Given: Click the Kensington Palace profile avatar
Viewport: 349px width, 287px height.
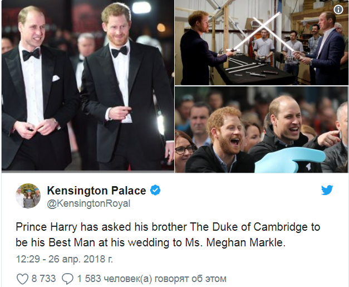Looking at the screenshot, I should tap(27, 196).
